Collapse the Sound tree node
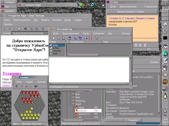The width and height of the screenshot is (169, 126). click(70, 104)
